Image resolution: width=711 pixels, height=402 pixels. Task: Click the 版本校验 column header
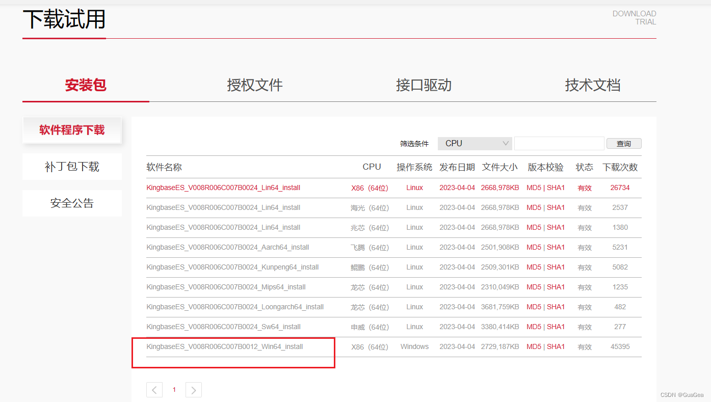pos(546,167)
